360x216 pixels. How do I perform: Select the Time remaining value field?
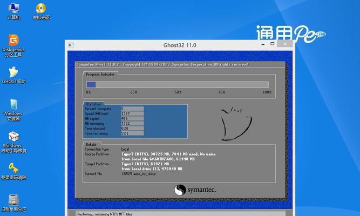click(x=132, y=133)
